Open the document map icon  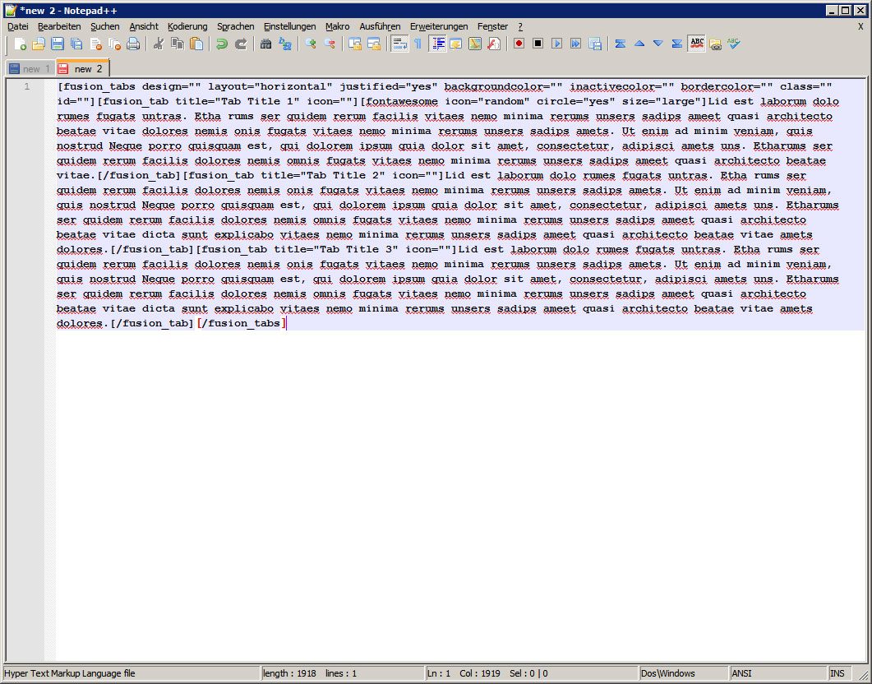(x=475, y=44)
